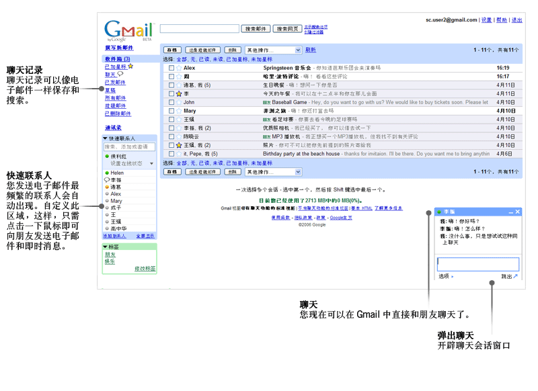Select checkbox for Birthday party email
This screenshot has height=391, width=538.
(x=171, y=154)
